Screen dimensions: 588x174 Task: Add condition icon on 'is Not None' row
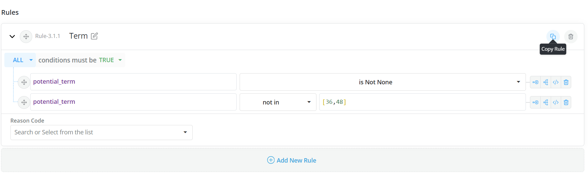(x=535, y=82)
